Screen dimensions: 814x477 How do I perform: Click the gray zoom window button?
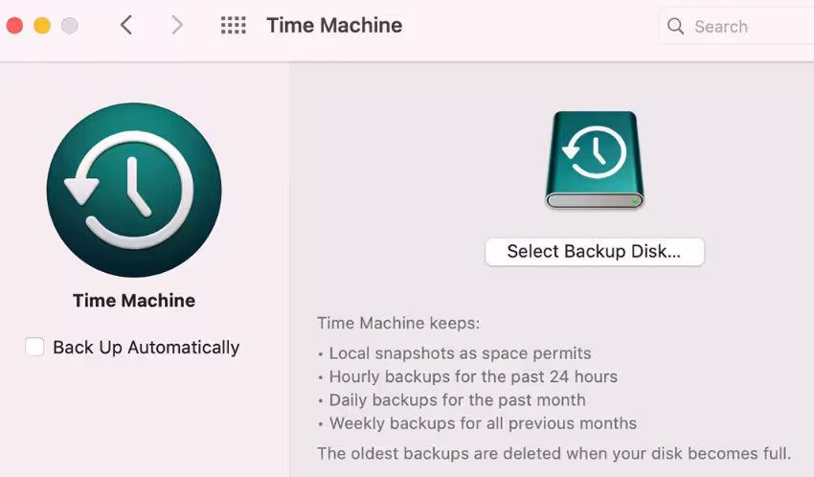(x=70, y=26)
